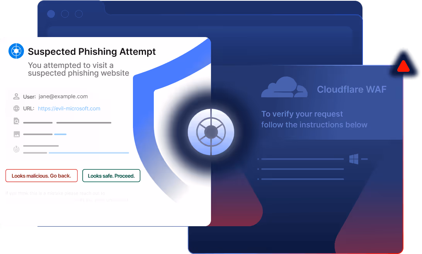Click 'Looks safe. Proceed.' button

tap(111, 176)
